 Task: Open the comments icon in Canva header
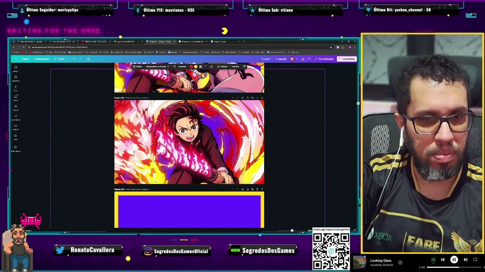309,59
